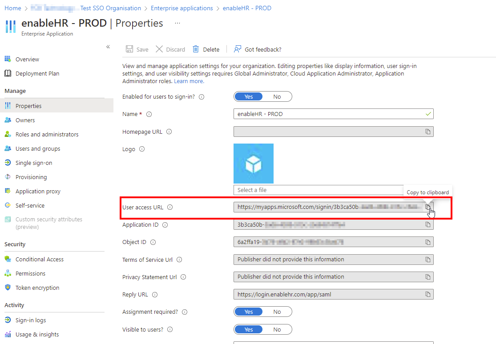Open Sign-in logs under Activity

coord(31,320)
